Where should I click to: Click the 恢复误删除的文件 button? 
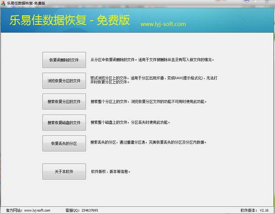tap(64, 60)
